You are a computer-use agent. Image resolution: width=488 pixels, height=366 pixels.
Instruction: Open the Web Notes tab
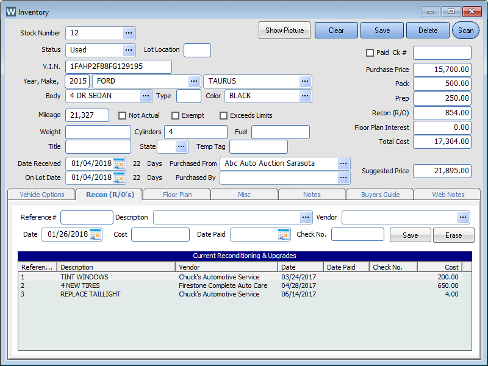(448, 195)
